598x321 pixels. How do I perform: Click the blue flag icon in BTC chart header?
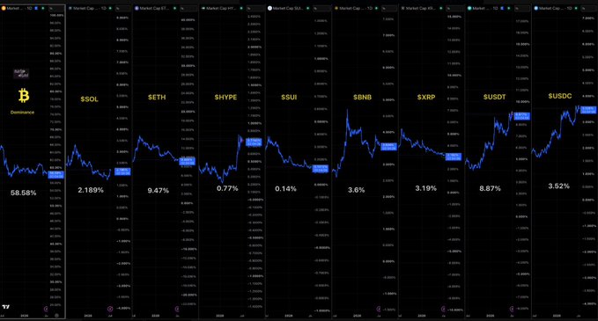pyautogui.click(x=36, y=8)
